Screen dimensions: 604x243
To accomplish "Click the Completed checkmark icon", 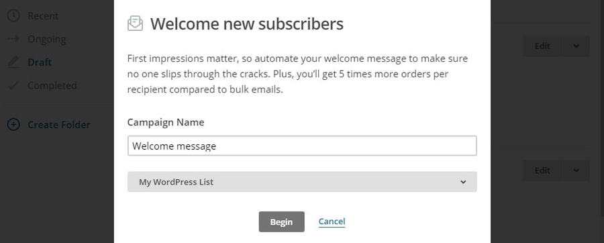I will coord(13,85).
